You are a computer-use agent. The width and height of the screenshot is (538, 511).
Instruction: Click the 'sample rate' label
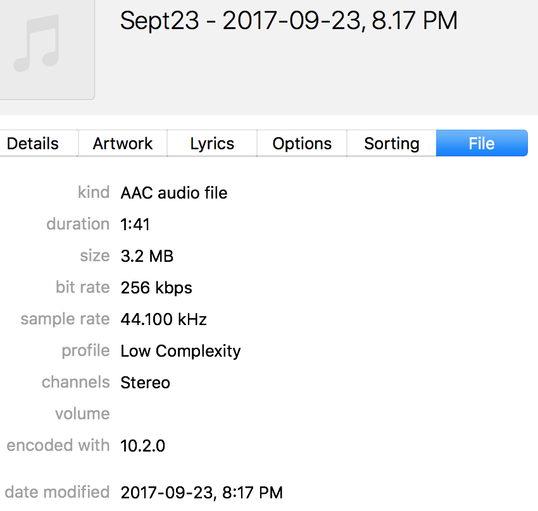tap(65, 319)
